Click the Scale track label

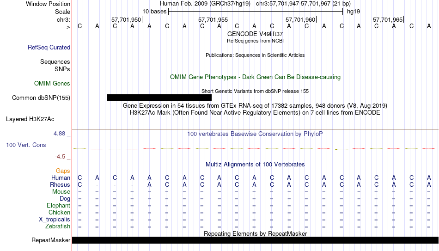(62, 12)
